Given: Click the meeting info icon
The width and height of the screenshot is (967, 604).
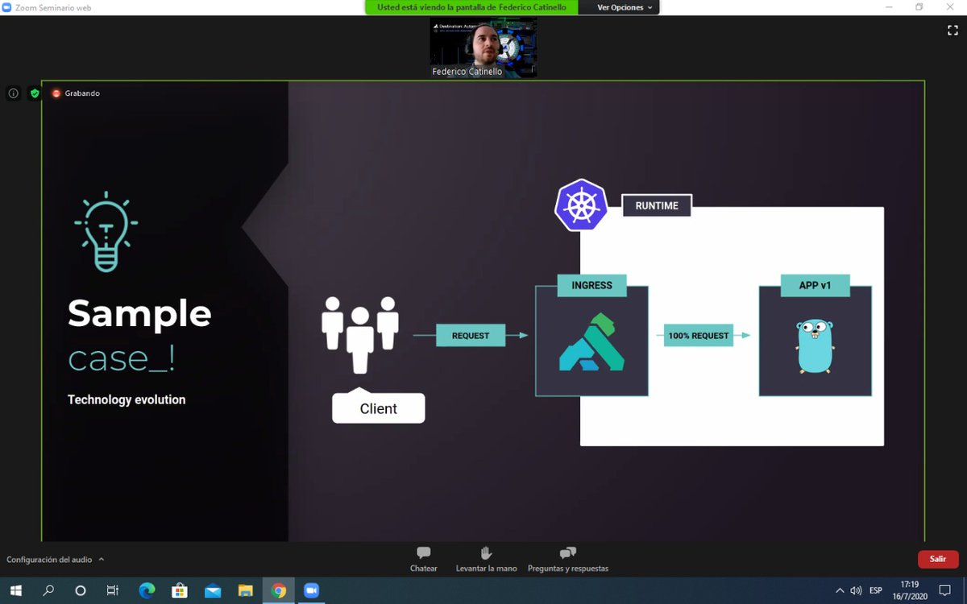Looking at the screenshot, I should [x=14, y=93].
